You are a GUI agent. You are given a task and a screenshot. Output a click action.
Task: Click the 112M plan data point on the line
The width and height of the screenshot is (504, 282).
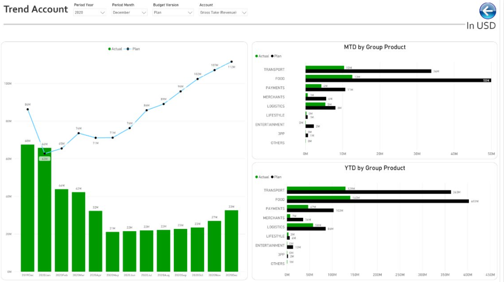[231, 62]
